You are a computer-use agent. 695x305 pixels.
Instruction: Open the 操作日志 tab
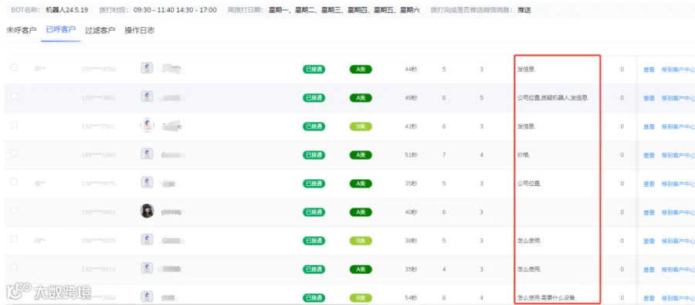coord(140,31)
